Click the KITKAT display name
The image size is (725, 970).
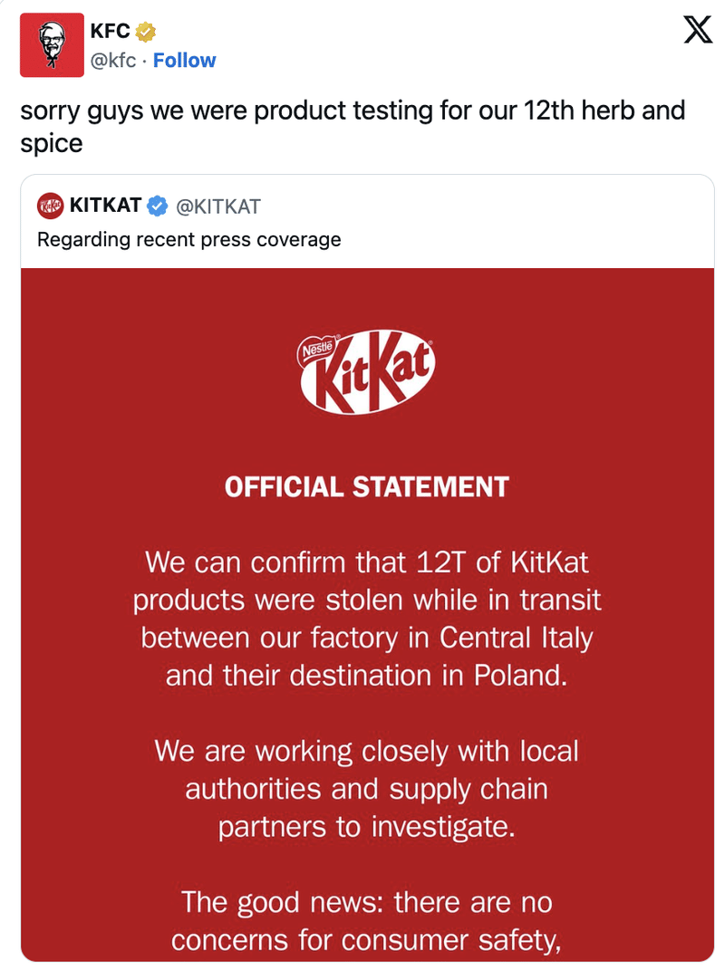[x=105, y=206]
